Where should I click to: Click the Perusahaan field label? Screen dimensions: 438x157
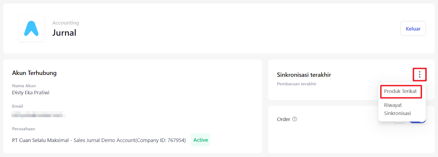click(24, 129)
